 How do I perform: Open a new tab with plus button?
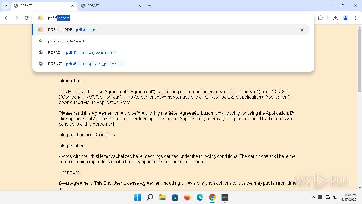[x=150, y=6]
